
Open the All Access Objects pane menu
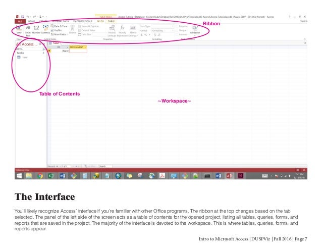[x=40, y=44]
